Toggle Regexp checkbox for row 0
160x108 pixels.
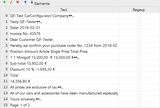pyautogui.click(x=139, y=15)
